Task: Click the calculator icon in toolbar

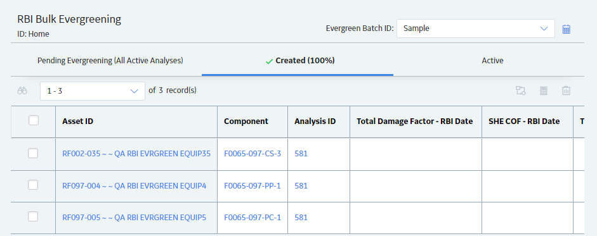Action: point(543,90)
